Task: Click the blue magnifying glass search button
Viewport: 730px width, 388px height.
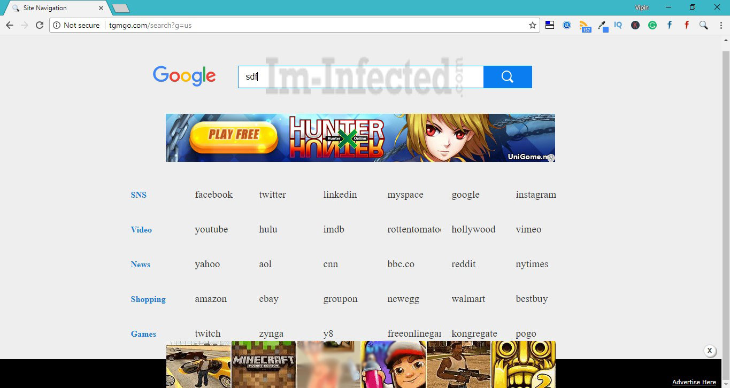Action: tap(507, 76)
